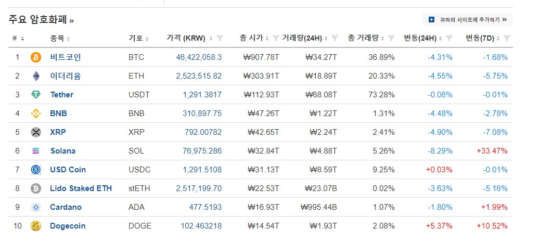Screen dimensions: 540x240
Task: Click USD Coin price 1,291.5108
Action: 202,170
